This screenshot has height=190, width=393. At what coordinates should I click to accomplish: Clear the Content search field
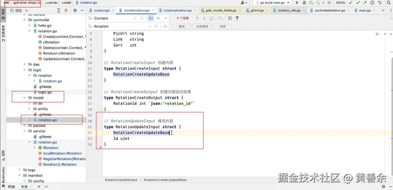tap(135, 18)
